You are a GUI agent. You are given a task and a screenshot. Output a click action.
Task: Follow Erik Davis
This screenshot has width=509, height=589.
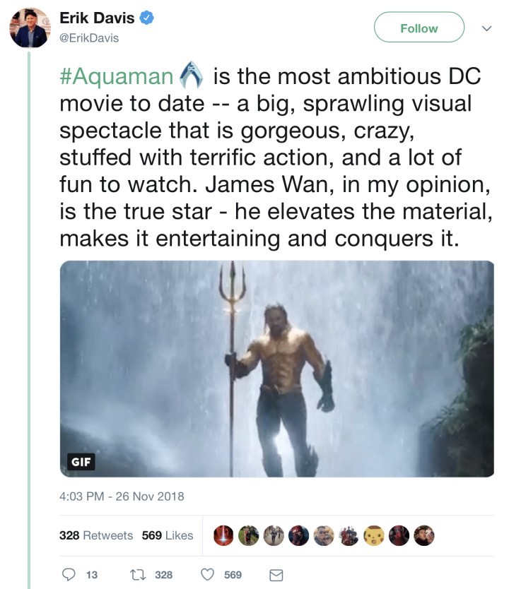click(419, 28)
